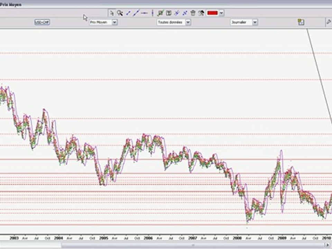Expand the Journalier dropdown arrow
Image resolution: width=332 pixels, height=249 pixels.
coord(255,22)
